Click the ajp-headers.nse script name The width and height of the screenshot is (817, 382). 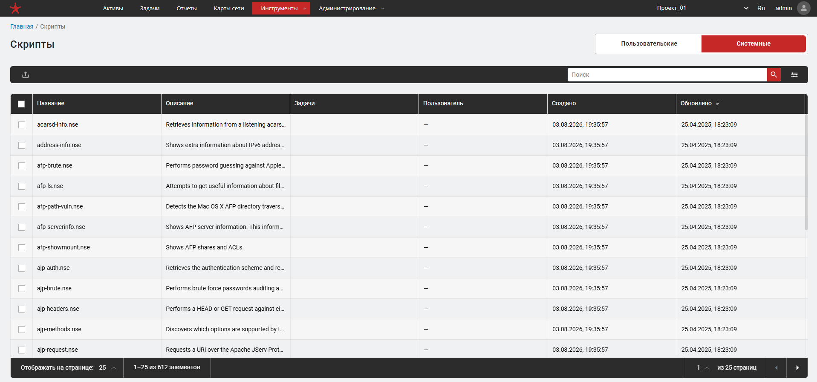coord(58,309)
